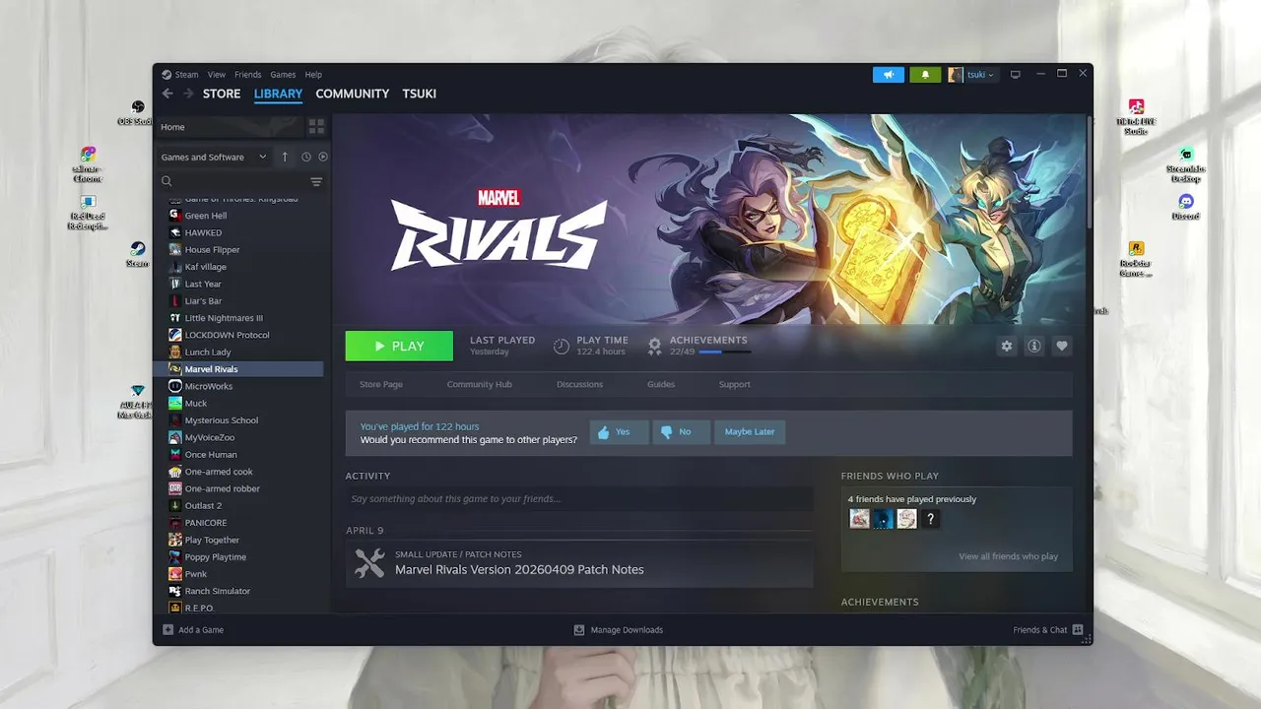
Task: Open the TSUKI profile tab
Action: tap(420, 94)
